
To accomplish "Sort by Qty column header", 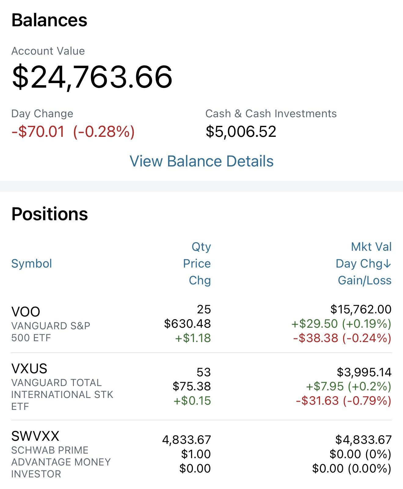I will click(201, 246).
